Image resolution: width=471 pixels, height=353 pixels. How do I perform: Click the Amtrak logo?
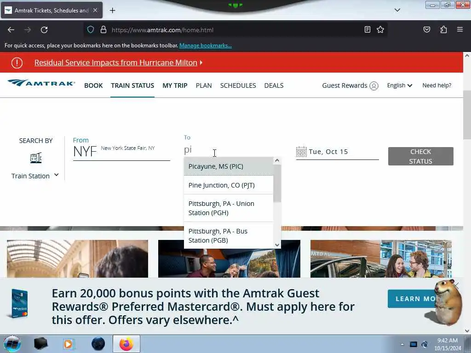(x=41, y=83)
